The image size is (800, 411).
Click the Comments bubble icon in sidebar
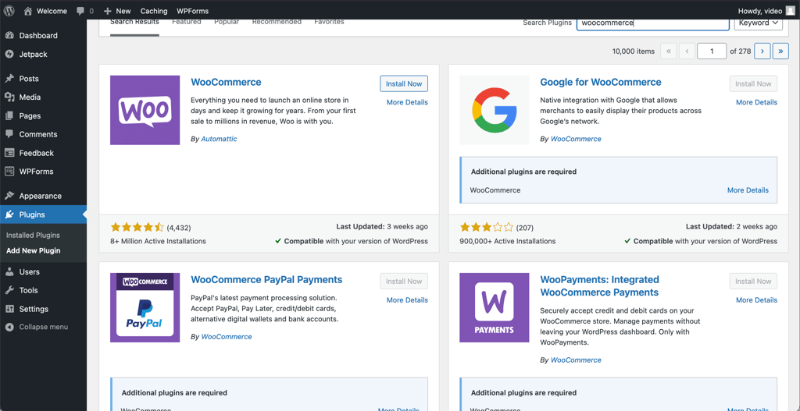click(9, 134)
